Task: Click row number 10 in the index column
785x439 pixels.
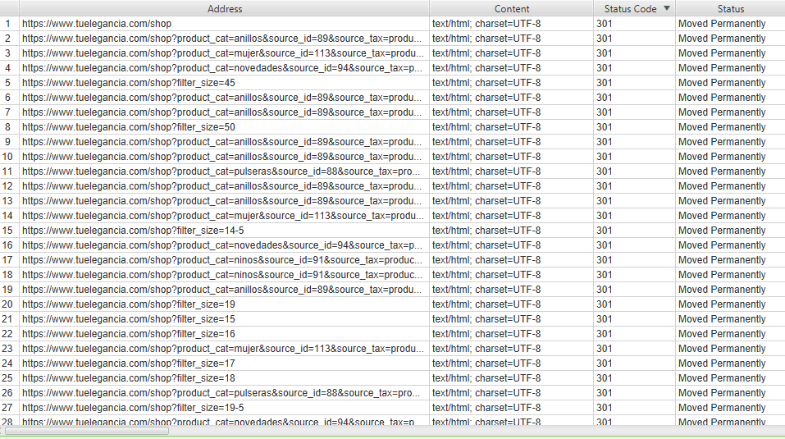Action: 7,157
